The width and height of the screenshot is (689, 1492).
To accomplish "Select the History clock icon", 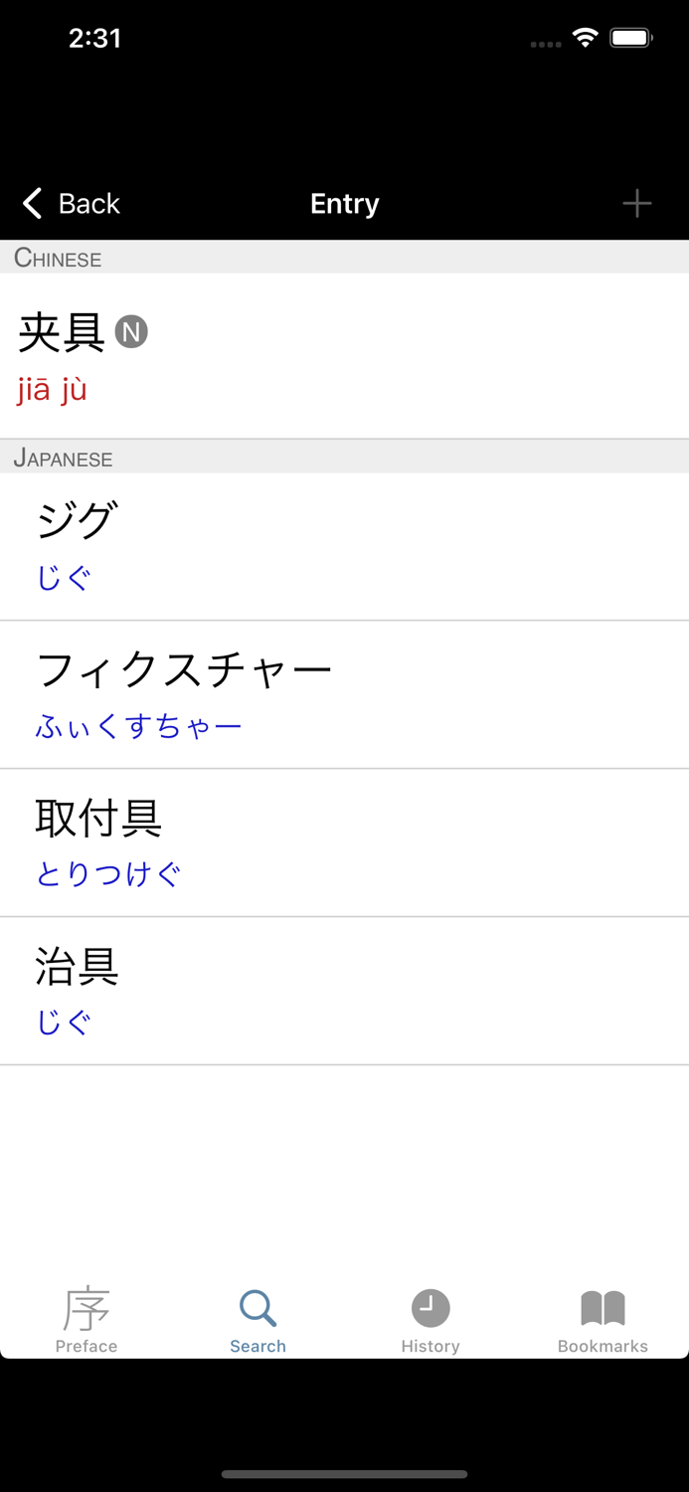I will pyautogui.click(x=430, y=1306).
